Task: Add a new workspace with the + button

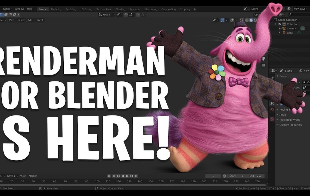Action: [194, 9]
